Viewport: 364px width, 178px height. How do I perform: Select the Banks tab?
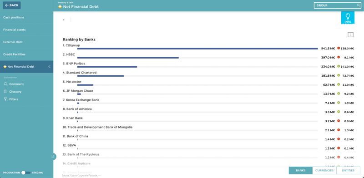[301, 170]
